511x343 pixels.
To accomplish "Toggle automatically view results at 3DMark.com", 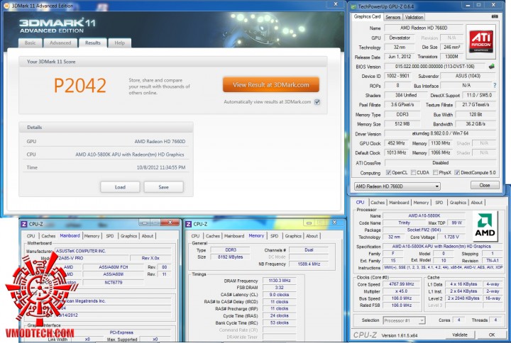I will point(317,102).
